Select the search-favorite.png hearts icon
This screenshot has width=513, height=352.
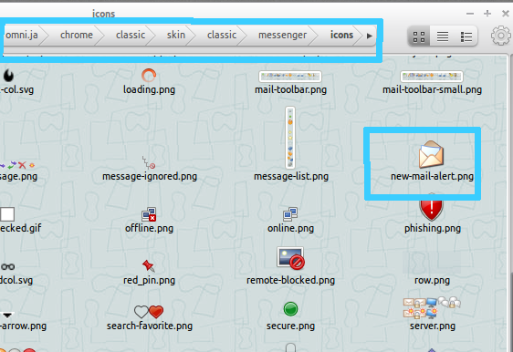coord(149,312)
